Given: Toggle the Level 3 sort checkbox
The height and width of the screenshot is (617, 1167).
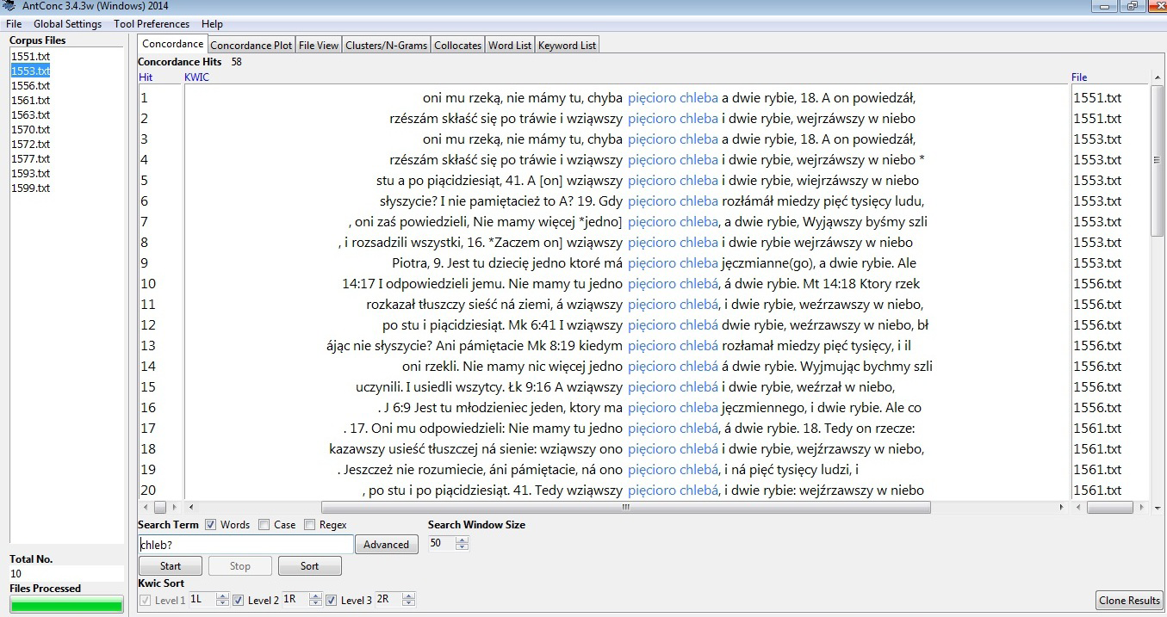Looking at the screenshot, I should [x=332, y=600].
